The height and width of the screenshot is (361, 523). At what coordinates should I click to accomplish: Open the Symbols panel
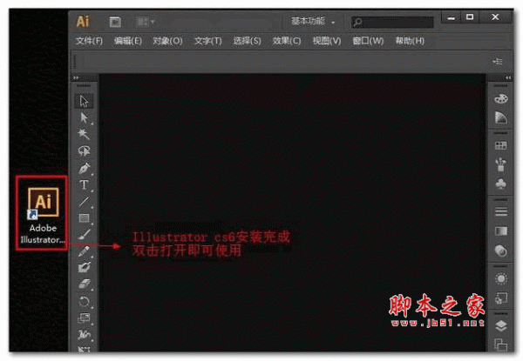500,184
